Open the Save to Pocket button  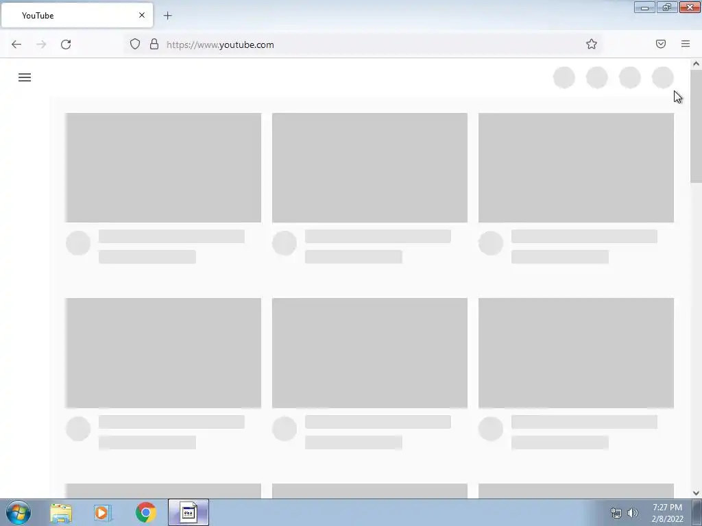click(x=661, y=44)
